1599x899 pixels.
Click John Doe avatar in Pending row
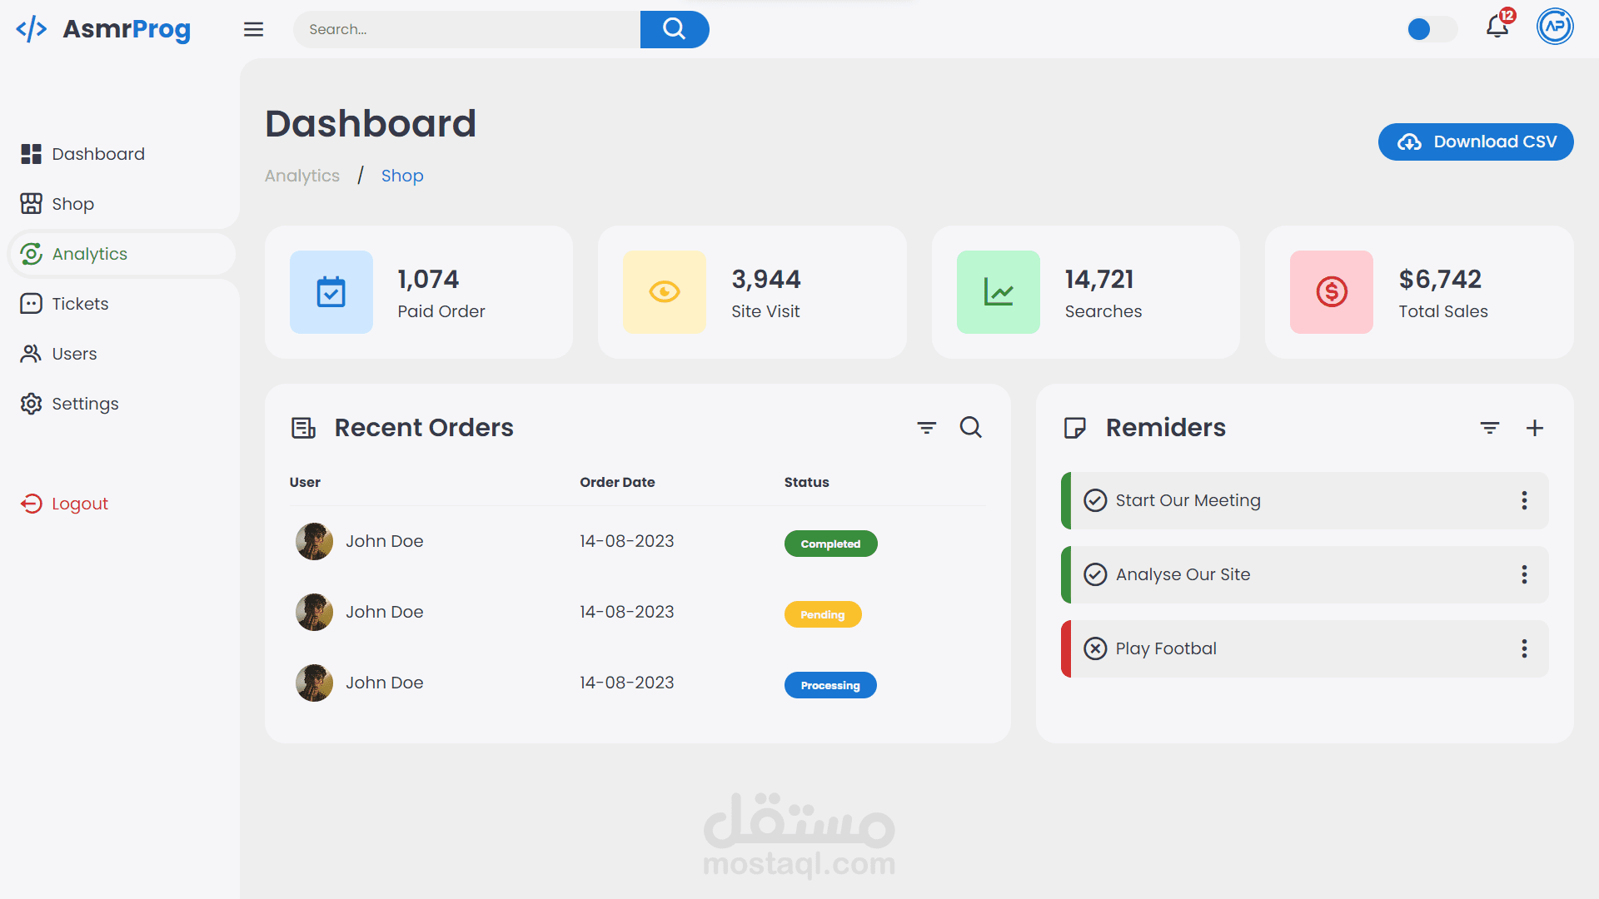315,612
